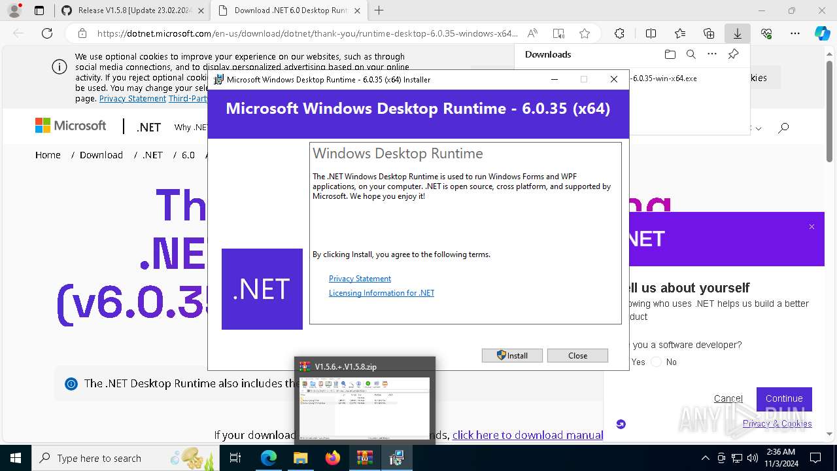Open the Immersive Reader icon
This screenshot has width=837, height=471.
tap(558, 33)
